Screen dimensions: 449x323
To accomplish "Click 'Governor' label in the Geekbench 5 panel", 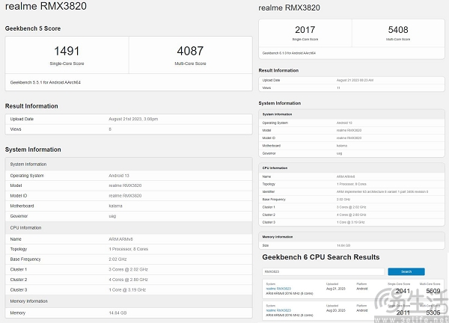I will 19,216.
